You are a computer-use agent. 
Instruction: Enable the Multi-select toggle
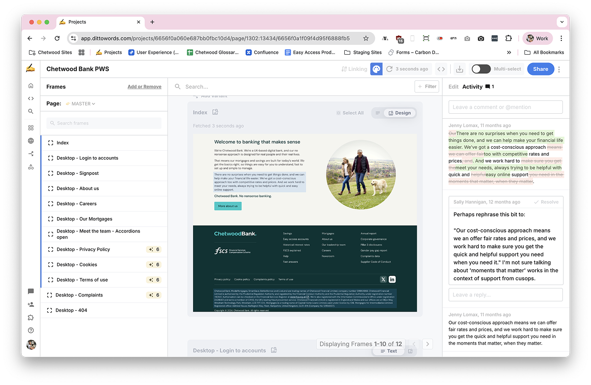481,69
